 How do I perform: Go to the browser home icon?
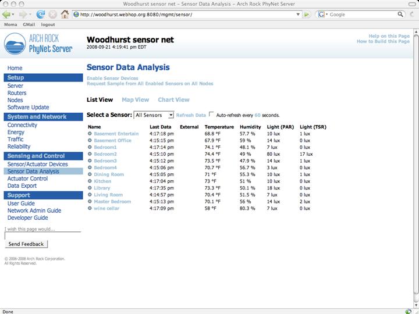point(65,14)
